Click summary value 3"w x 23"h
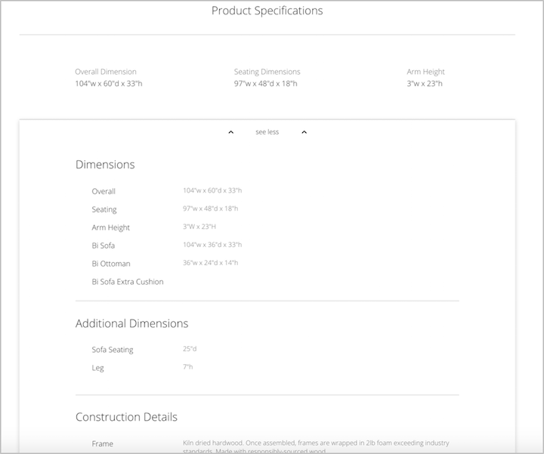Image resolution: width=544 pixels, height=454 pixels. (x=425, y=84)
